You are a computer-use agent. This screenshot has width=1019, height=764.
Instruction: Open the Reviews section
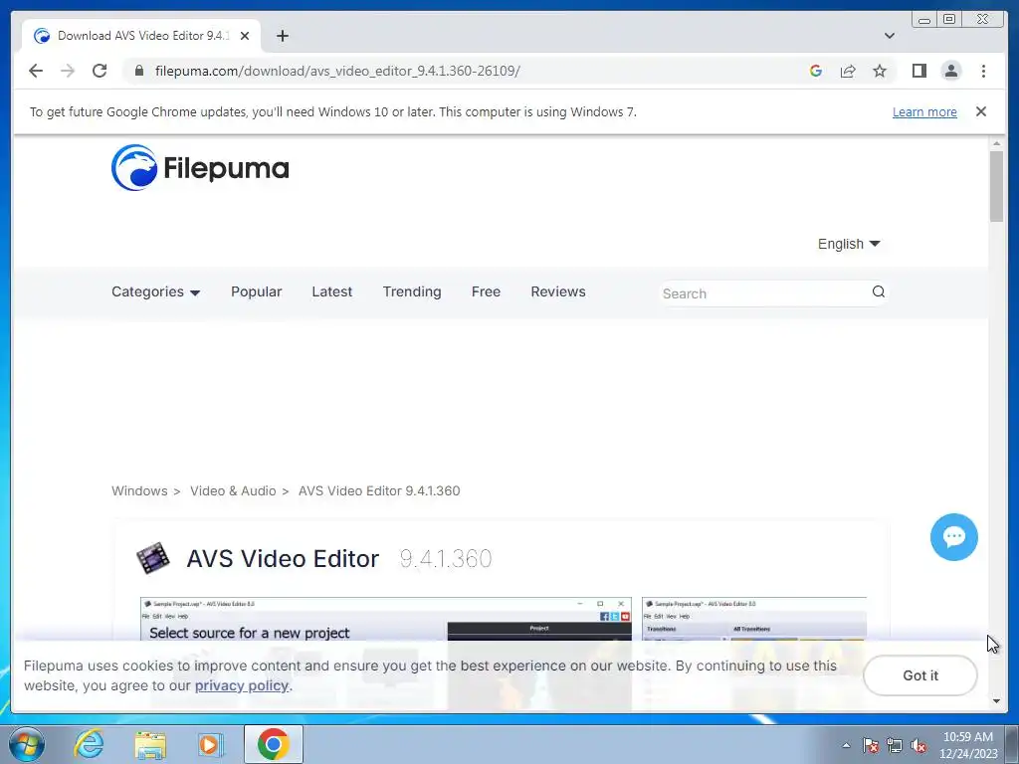(x=558, y=291)
